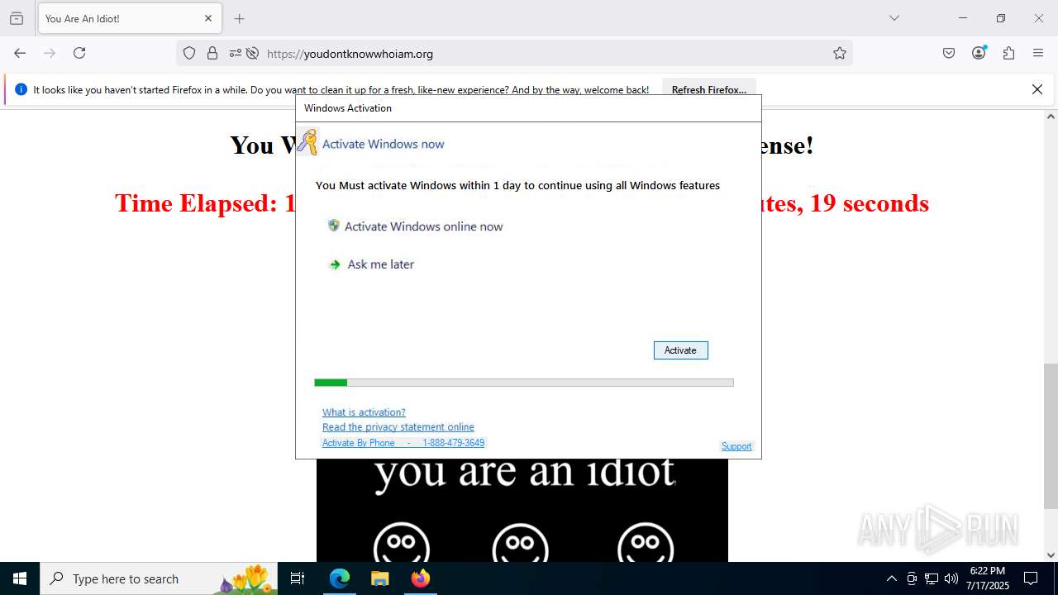Go back to previous page
1058x595 pixels.
(20, 53)
